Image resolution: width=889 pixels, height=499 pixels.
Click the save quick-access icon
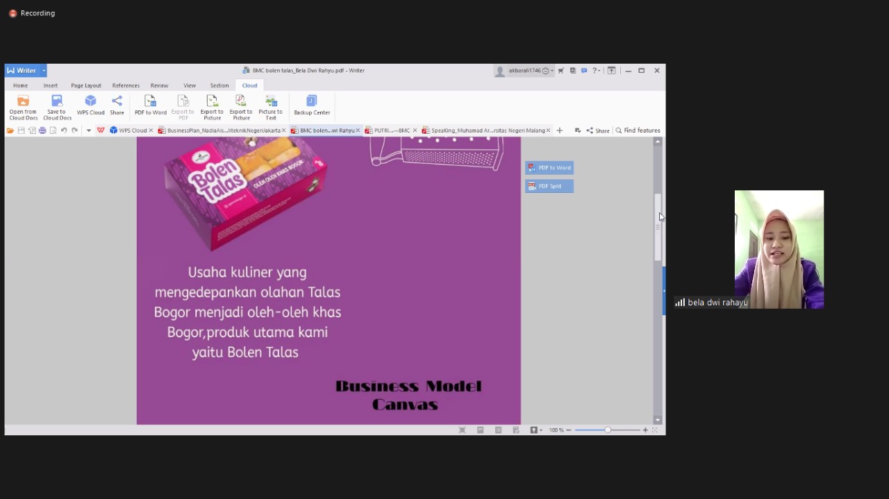point(21,130)
